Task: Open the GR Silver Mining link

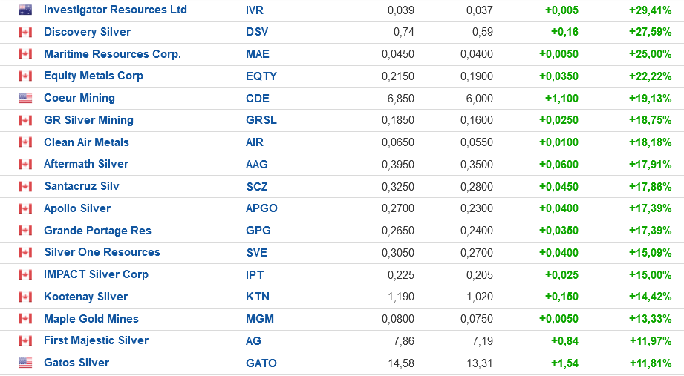Action: [88, 120]
